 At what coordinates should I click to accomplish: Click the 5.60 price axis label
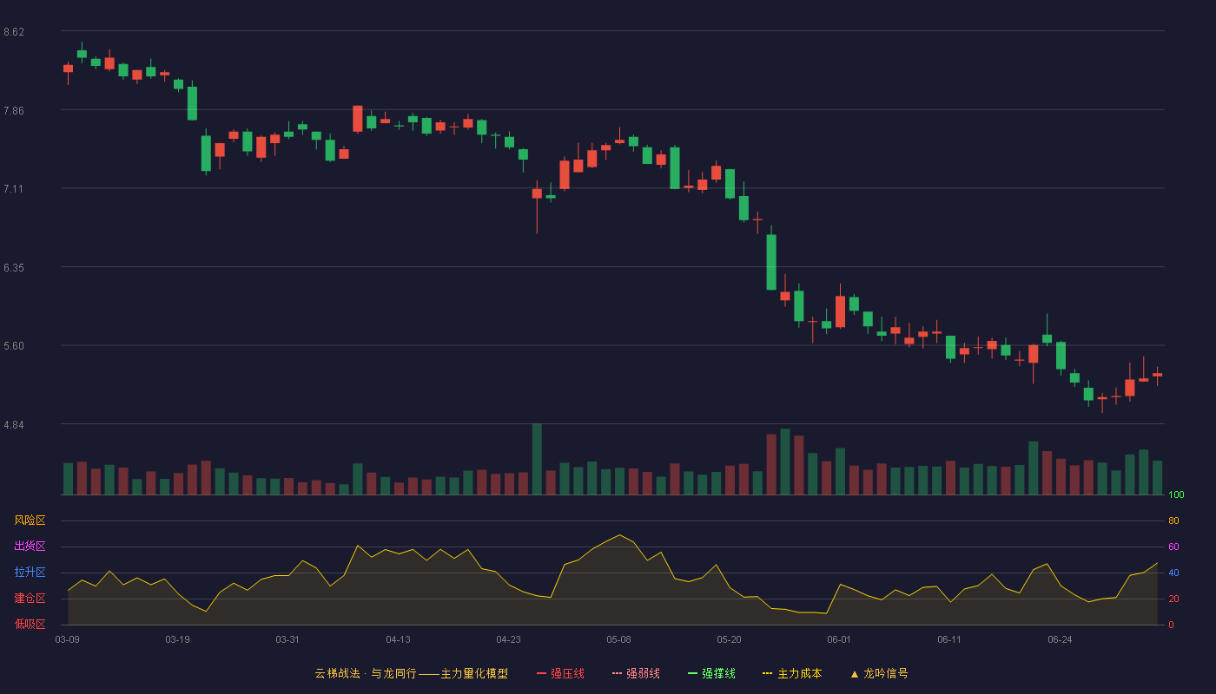[x=14, y=346]
